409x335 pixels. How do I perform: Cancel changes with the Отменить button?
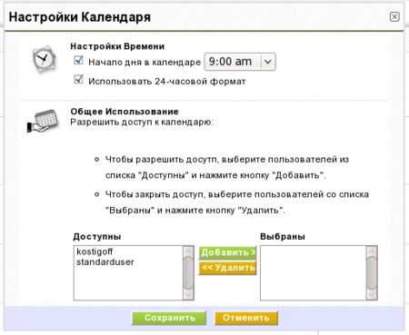(246, 318)
